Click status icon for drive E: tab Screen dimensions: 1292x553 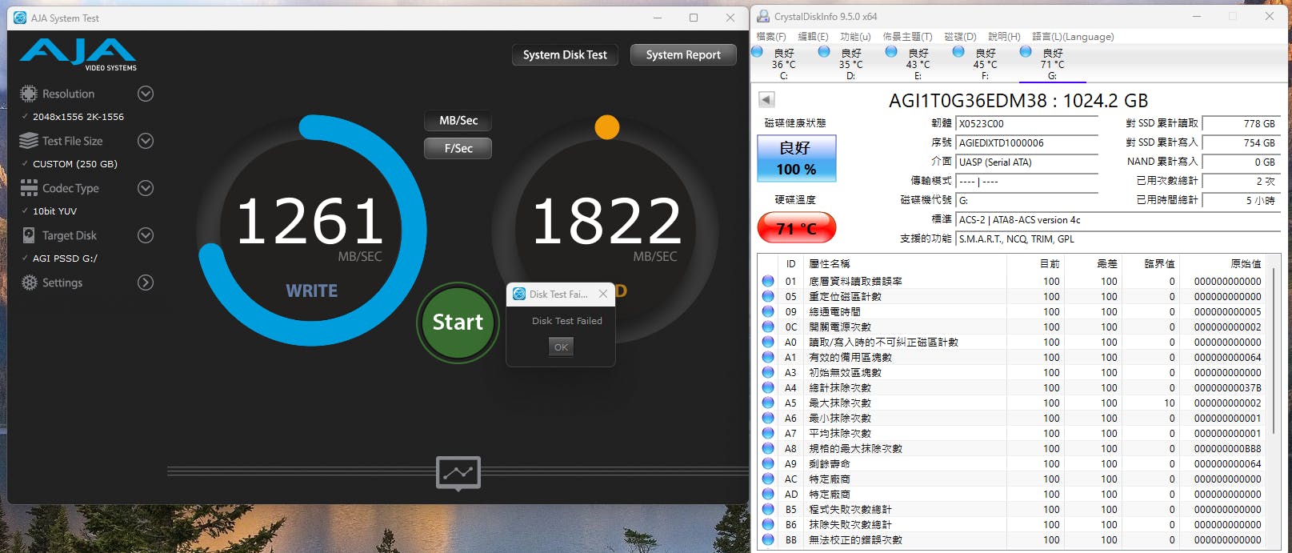click(891, 52)
